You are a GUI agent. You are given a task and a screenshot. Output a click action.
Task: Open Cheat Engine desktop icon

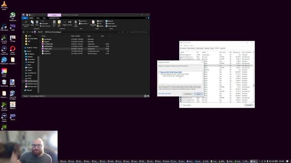(4, 27)
